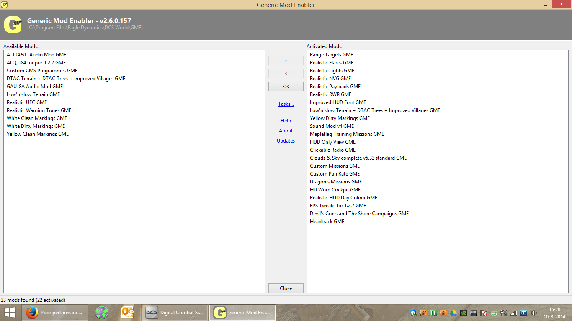Image resolution: width=572 pixels, height=321 pixels.
Task: Click the '>' enable mod button
Action: (x=286, y=61)
